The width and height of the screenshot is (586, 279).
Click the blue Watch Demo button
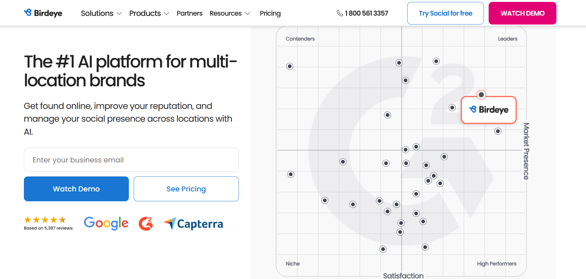(x=76, y=189)
